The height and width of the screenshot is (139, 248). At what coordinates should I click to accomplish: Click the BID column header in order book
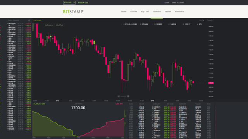point(168,104)
